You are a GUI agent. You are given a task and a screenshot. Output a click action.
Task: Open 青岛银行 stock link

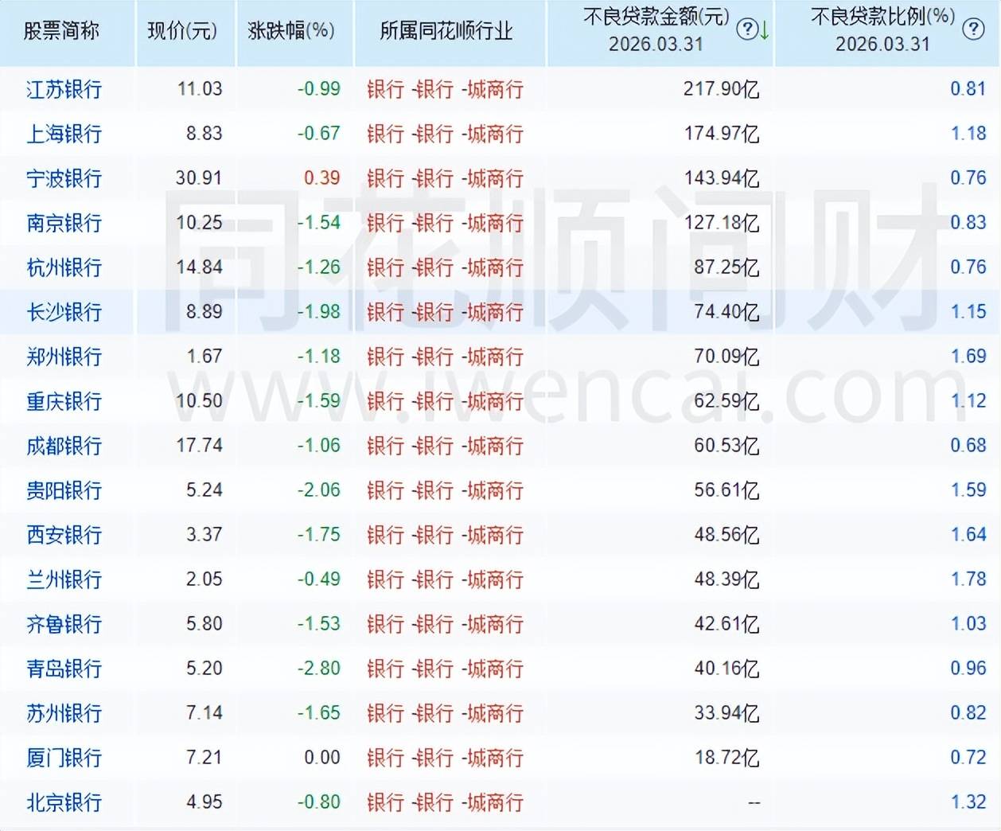(x=64, y=669)
